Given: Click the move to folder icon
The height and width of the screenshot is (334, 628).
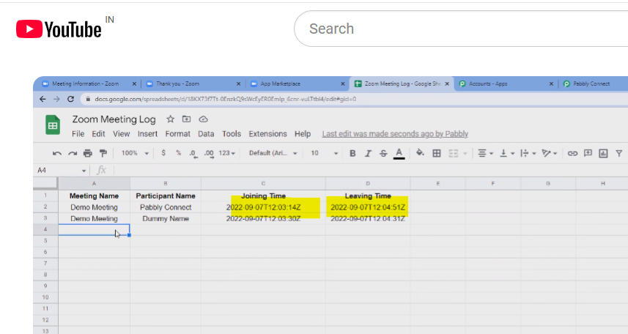Looking at the screenshot, I should [x=186, y=119].
